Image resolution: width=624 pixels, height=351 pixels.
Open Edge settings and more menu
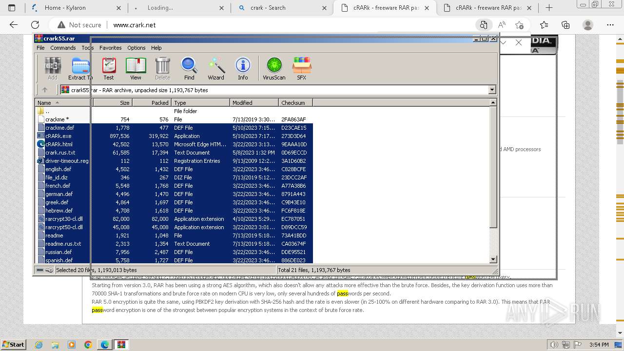click(x=610, y=25)
